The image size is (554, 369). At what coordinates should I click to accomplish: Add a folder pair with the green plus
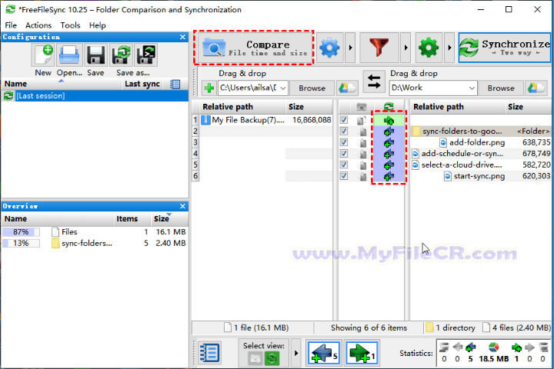tap(209, 88)
